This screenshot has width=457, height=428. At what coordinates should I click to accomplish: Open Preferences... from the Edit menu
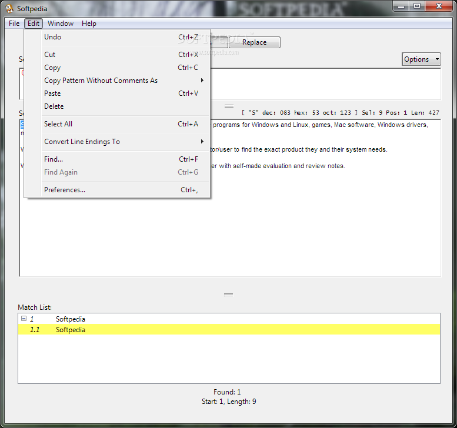click(125, 190)
